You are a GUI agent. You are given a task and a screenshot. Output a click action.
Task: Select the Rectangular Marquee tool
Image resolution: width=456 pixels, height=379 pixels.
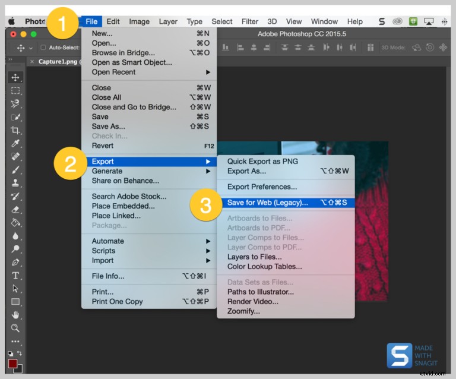[x=15, y=90]
